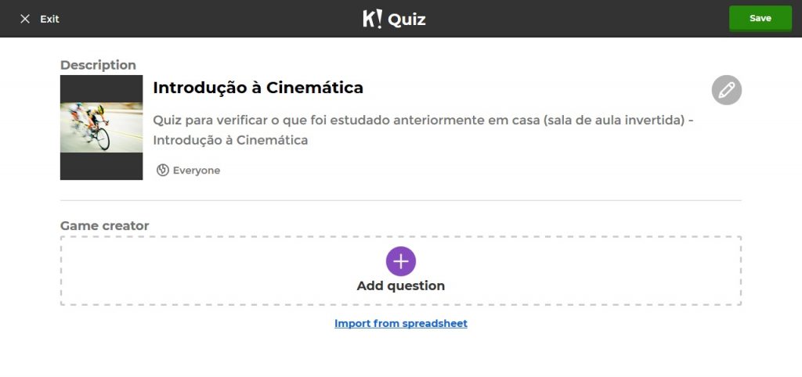Click the Everyone visibility label

coord(197,171)
